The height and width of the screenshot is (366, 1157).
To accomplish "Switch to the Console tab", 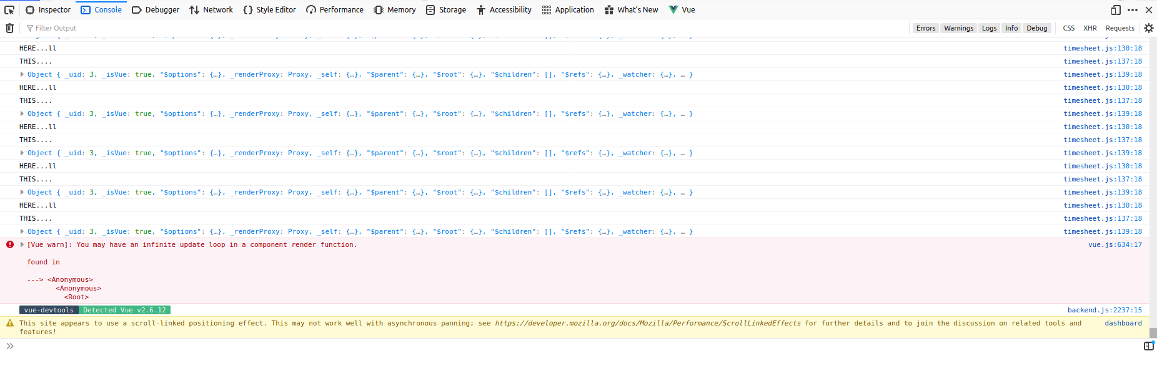I will point(101,10).
